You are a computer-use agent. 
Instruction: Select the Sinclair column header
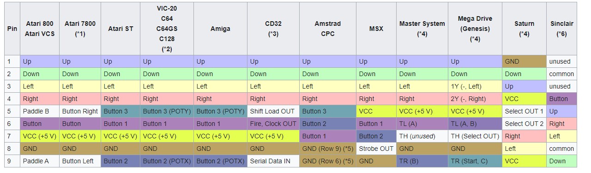click(x=561, y=29)
